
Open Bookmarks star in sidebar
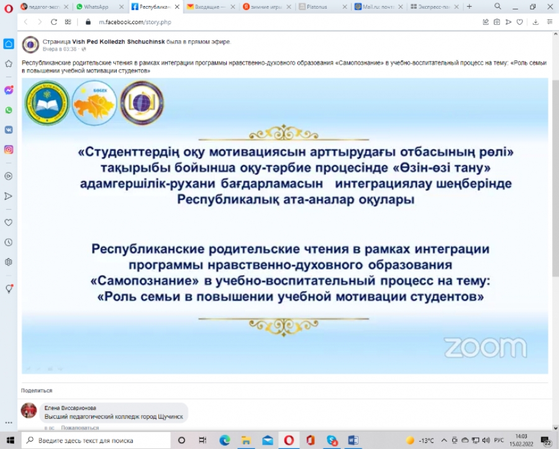point(9,64)
